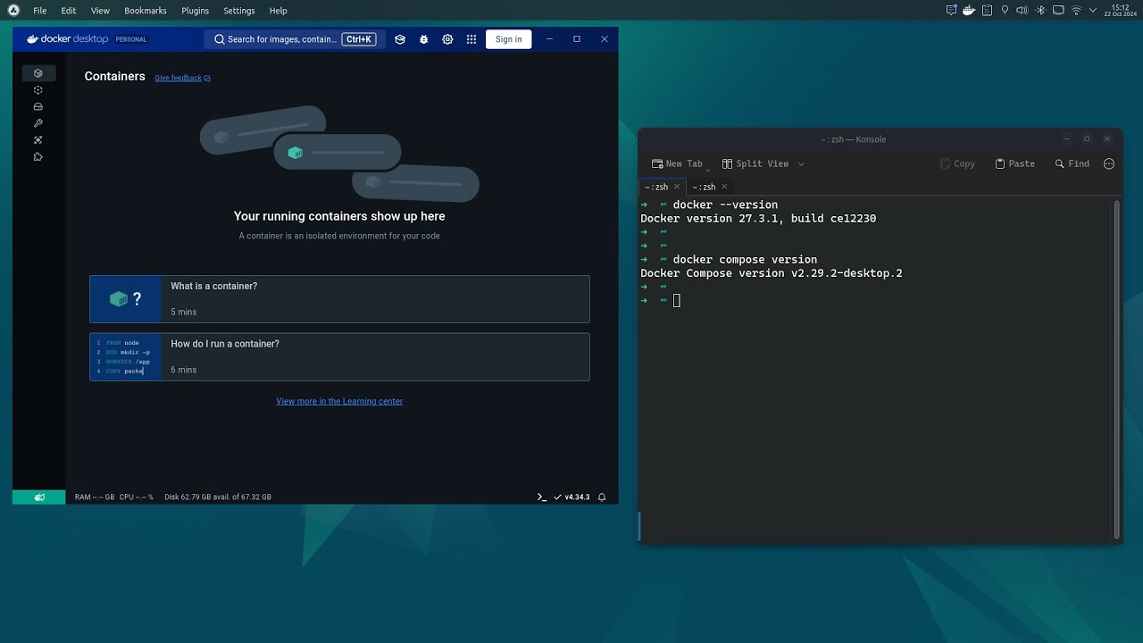Click the CPU usage text in Docker status bar

tap(137, 497)
